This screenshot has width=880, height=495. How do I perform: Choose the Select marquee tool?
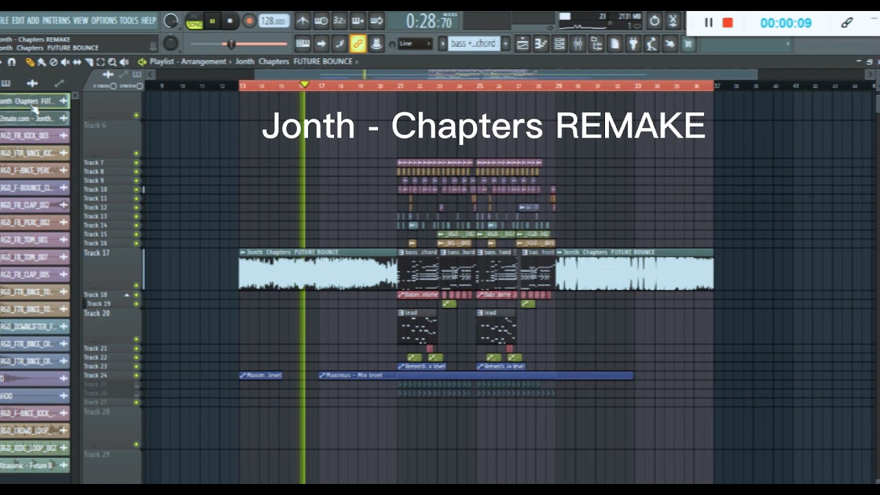(x=100, y=62)
